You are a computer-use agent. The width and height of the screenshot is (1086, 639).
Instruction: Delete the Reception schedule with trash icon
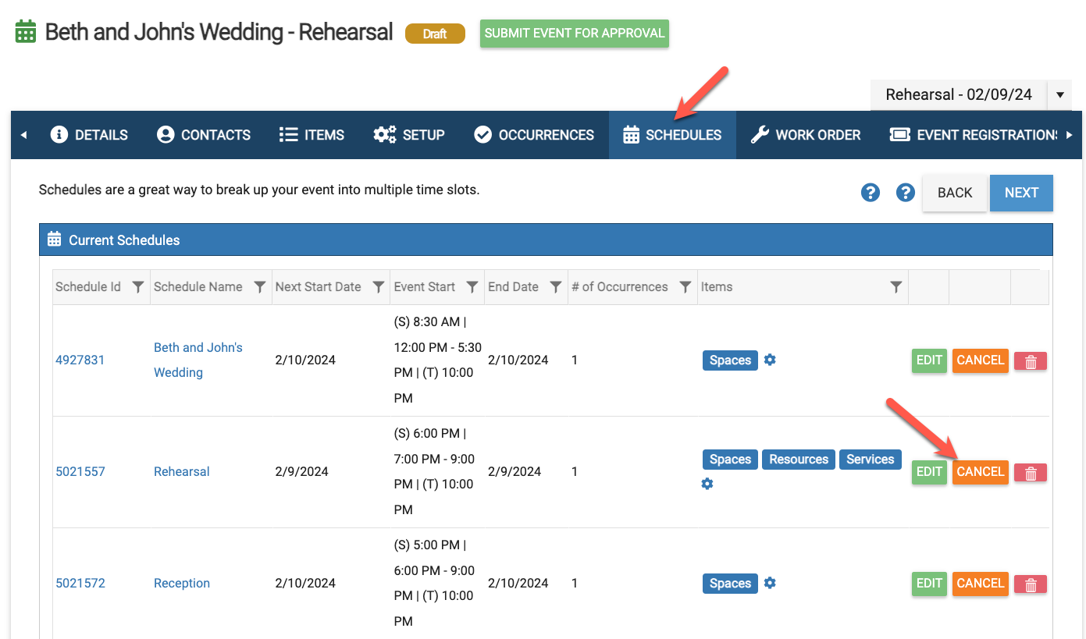click(1030, 584)
